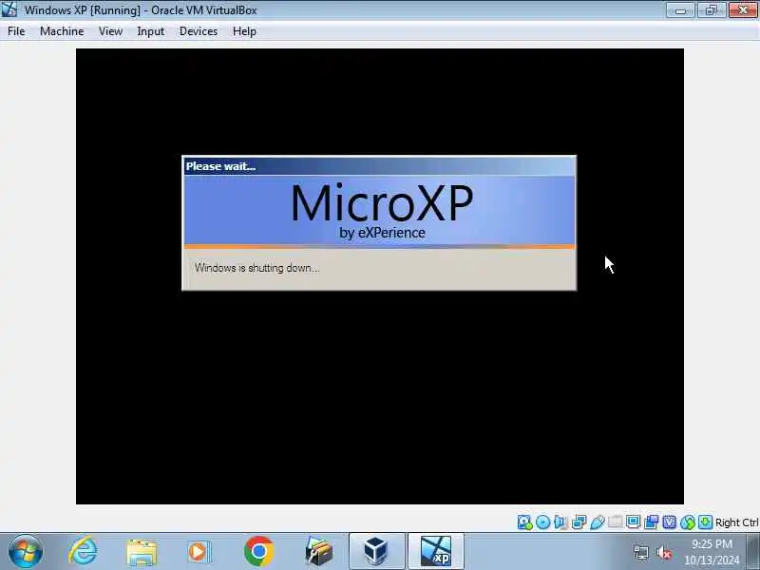Open the toolbox app on the taskbar

(319, 552)
